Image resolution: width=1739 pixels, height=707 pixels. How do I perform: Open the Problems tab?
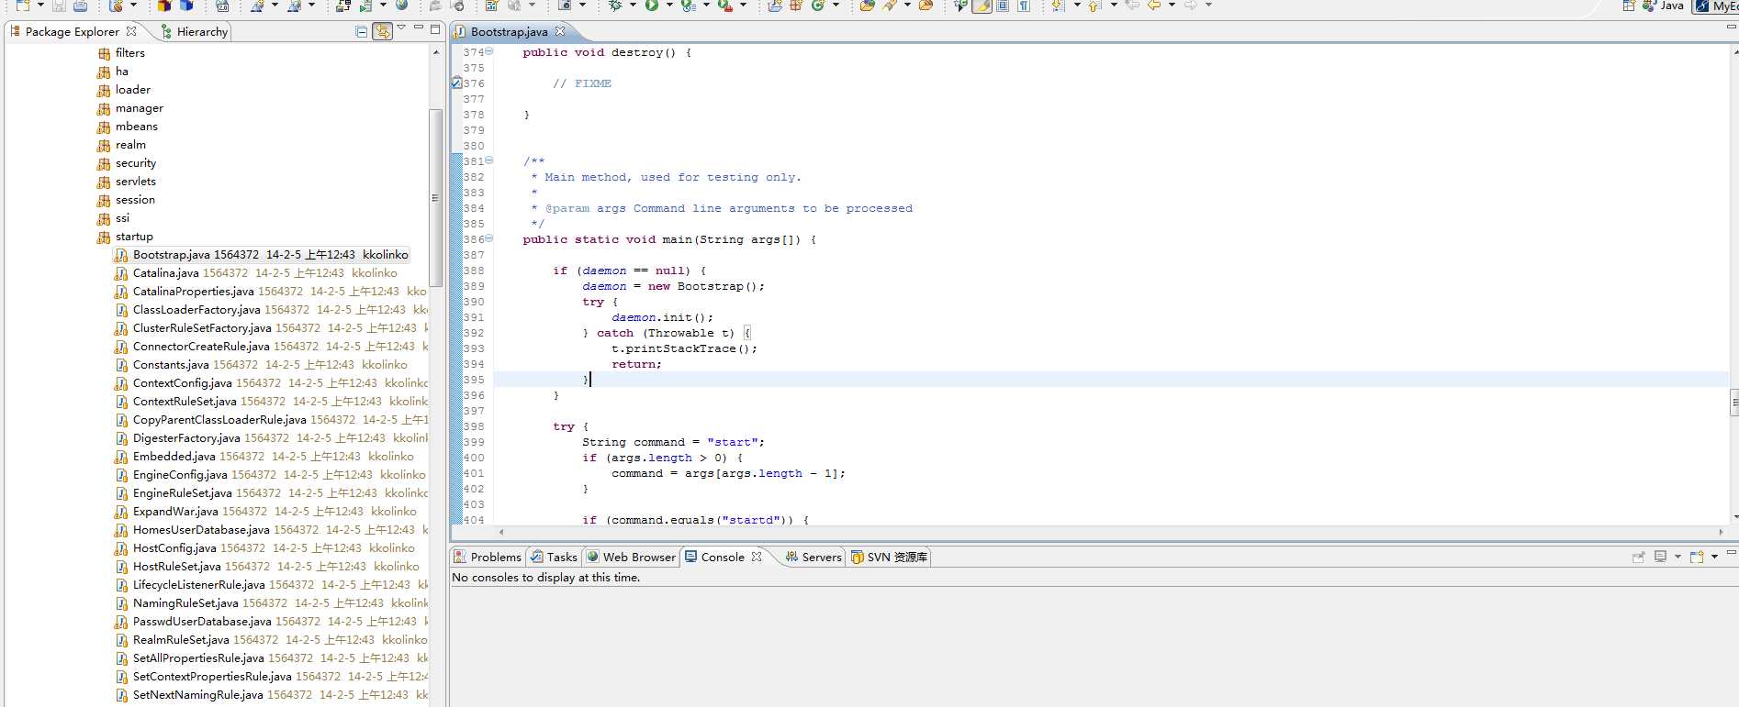(487, 557)
